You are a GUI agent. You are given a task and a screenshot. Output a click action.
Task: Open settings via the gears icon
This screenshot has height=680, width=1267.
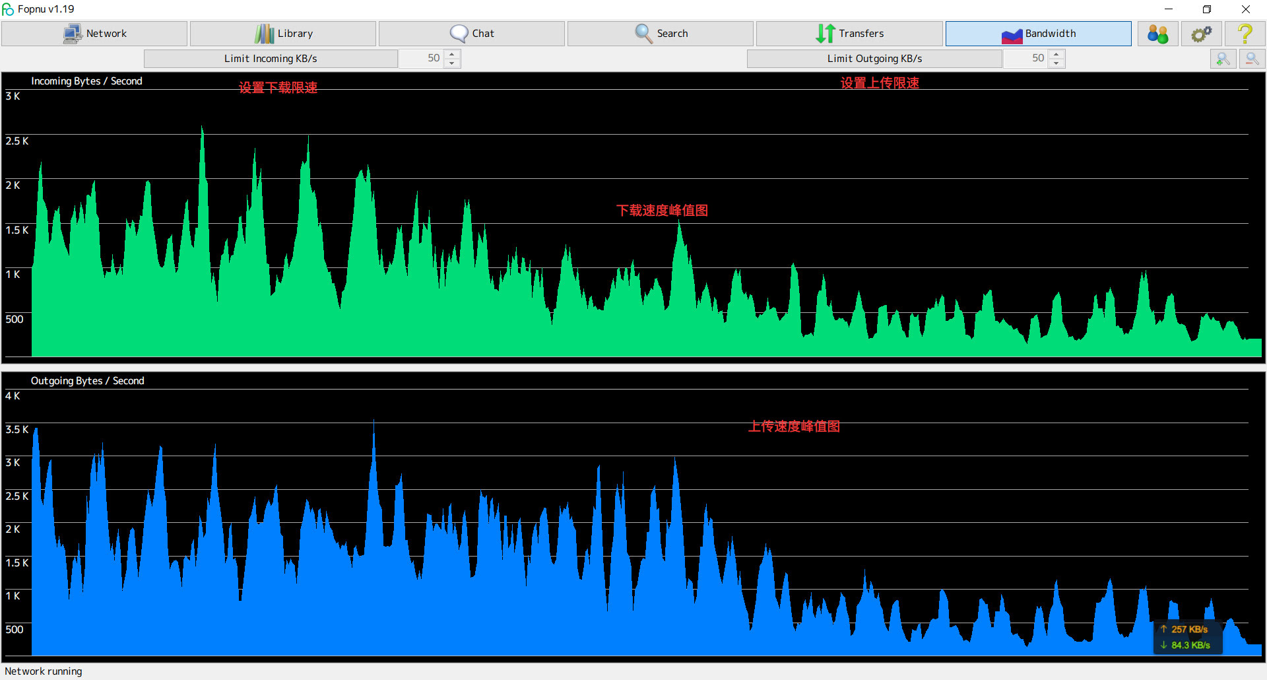tap(1201, 34)
